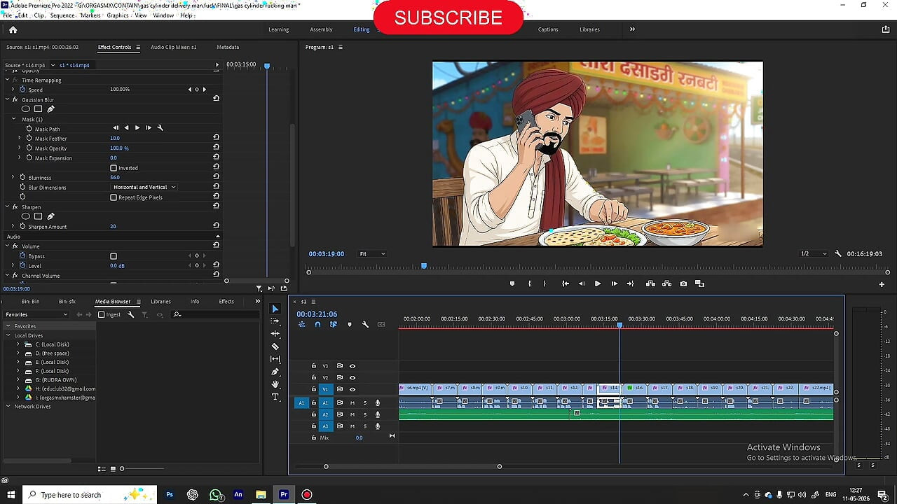
Task: Check the Ingest checkbox
Action: 102,315
